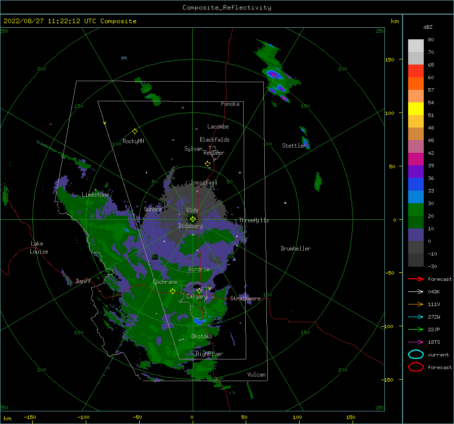454x424 pixels.
Task: Click the Airdrie label
Action: 199,269
